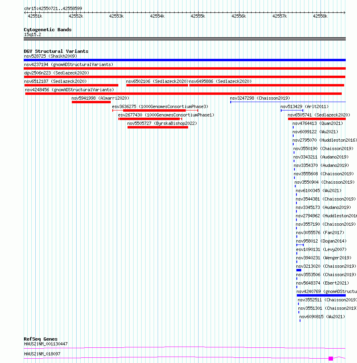Image resolution: width=357 pixels, height=363 pixels.
Task: Click the small blue bar under nsv3213020
Action: 299,270
